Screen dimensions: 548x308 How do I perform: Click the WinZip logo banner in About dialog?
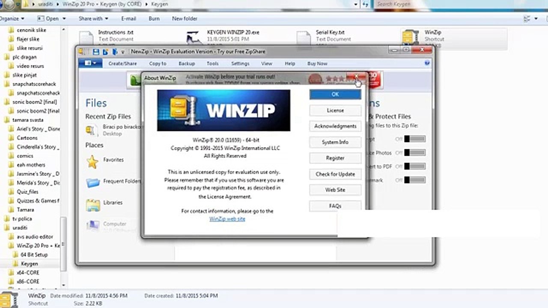(223, 110)
